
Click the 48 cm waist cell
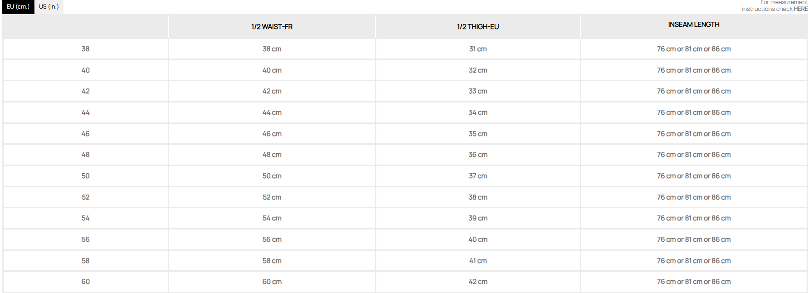pos(272,155)
